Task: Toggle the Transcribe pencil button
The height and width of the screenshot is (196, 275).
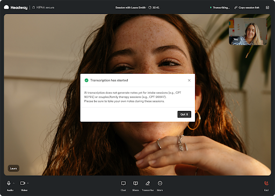Action: tap(148, 186)
